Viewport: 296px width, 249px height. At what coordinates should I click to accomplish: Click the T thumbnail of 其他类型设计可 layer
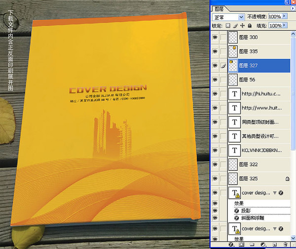tap(234, 136)
